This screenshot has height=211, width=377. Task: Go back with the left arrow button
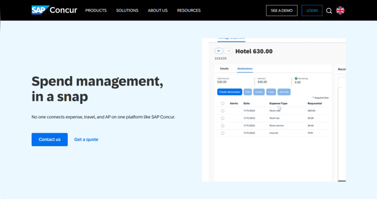pos(219,51)
